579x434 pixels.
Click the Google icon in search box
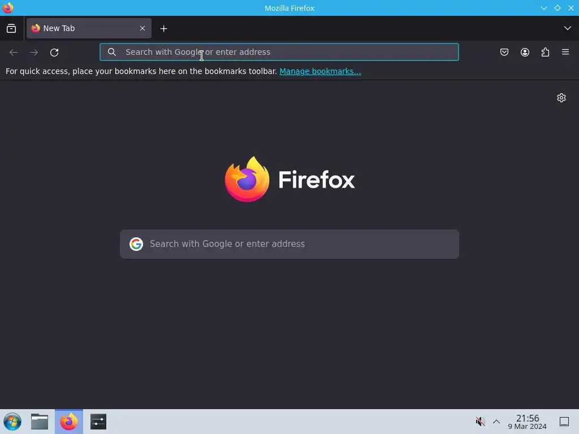coord(136,244)
